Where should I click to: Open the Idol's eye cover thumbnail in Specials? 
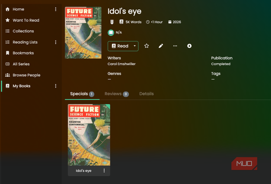click(89, 135)
